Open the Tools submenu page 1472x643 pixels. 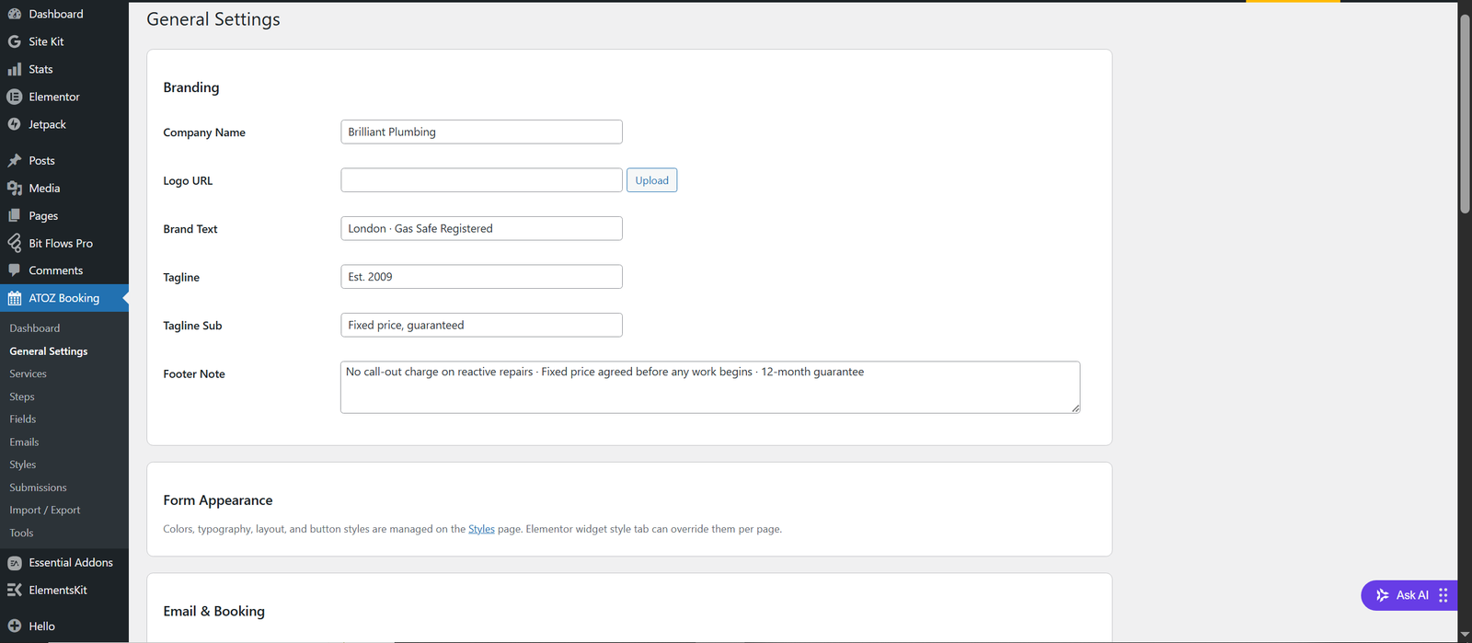tap(21, 533)
